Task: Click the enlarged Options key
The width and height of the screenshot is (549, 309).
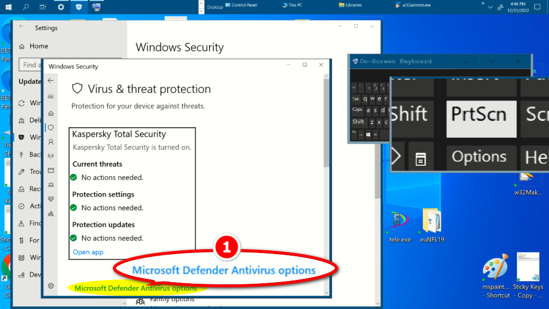Action: pyautogui.click(x=481, y=158)
